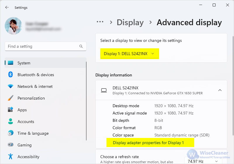
Task: Click the Desktop mode value 1920 × 1080
Action: (174, 106)
